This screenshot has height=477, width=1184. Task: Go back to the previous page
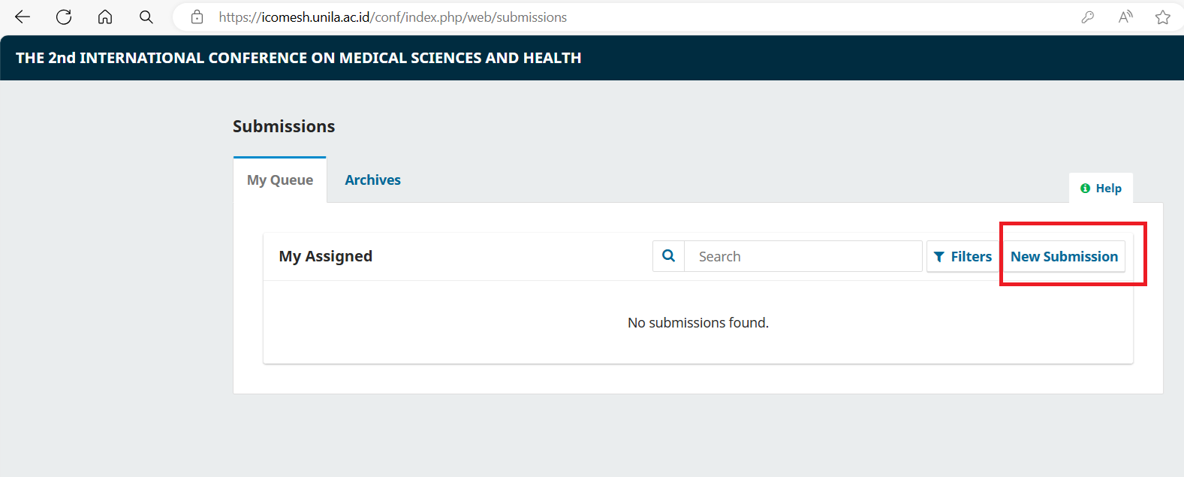click(23, 17)
